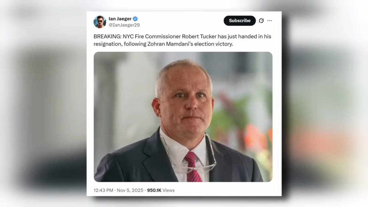The height and width of the screenshot is (207, 368).
Task: Open the 12:43 PM timestamp
Action: [103, 190]
